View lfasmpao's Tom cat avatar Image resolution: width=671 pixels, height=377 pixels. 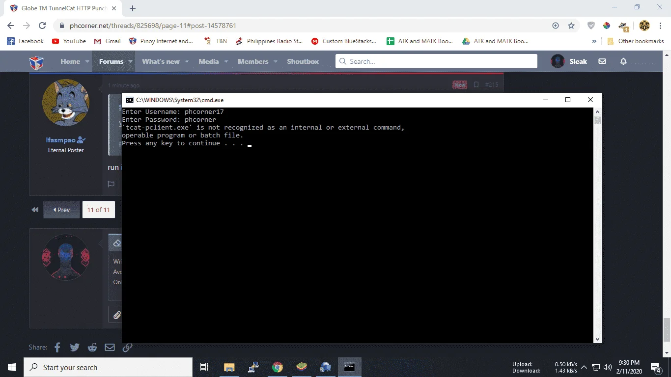[66, 103]
